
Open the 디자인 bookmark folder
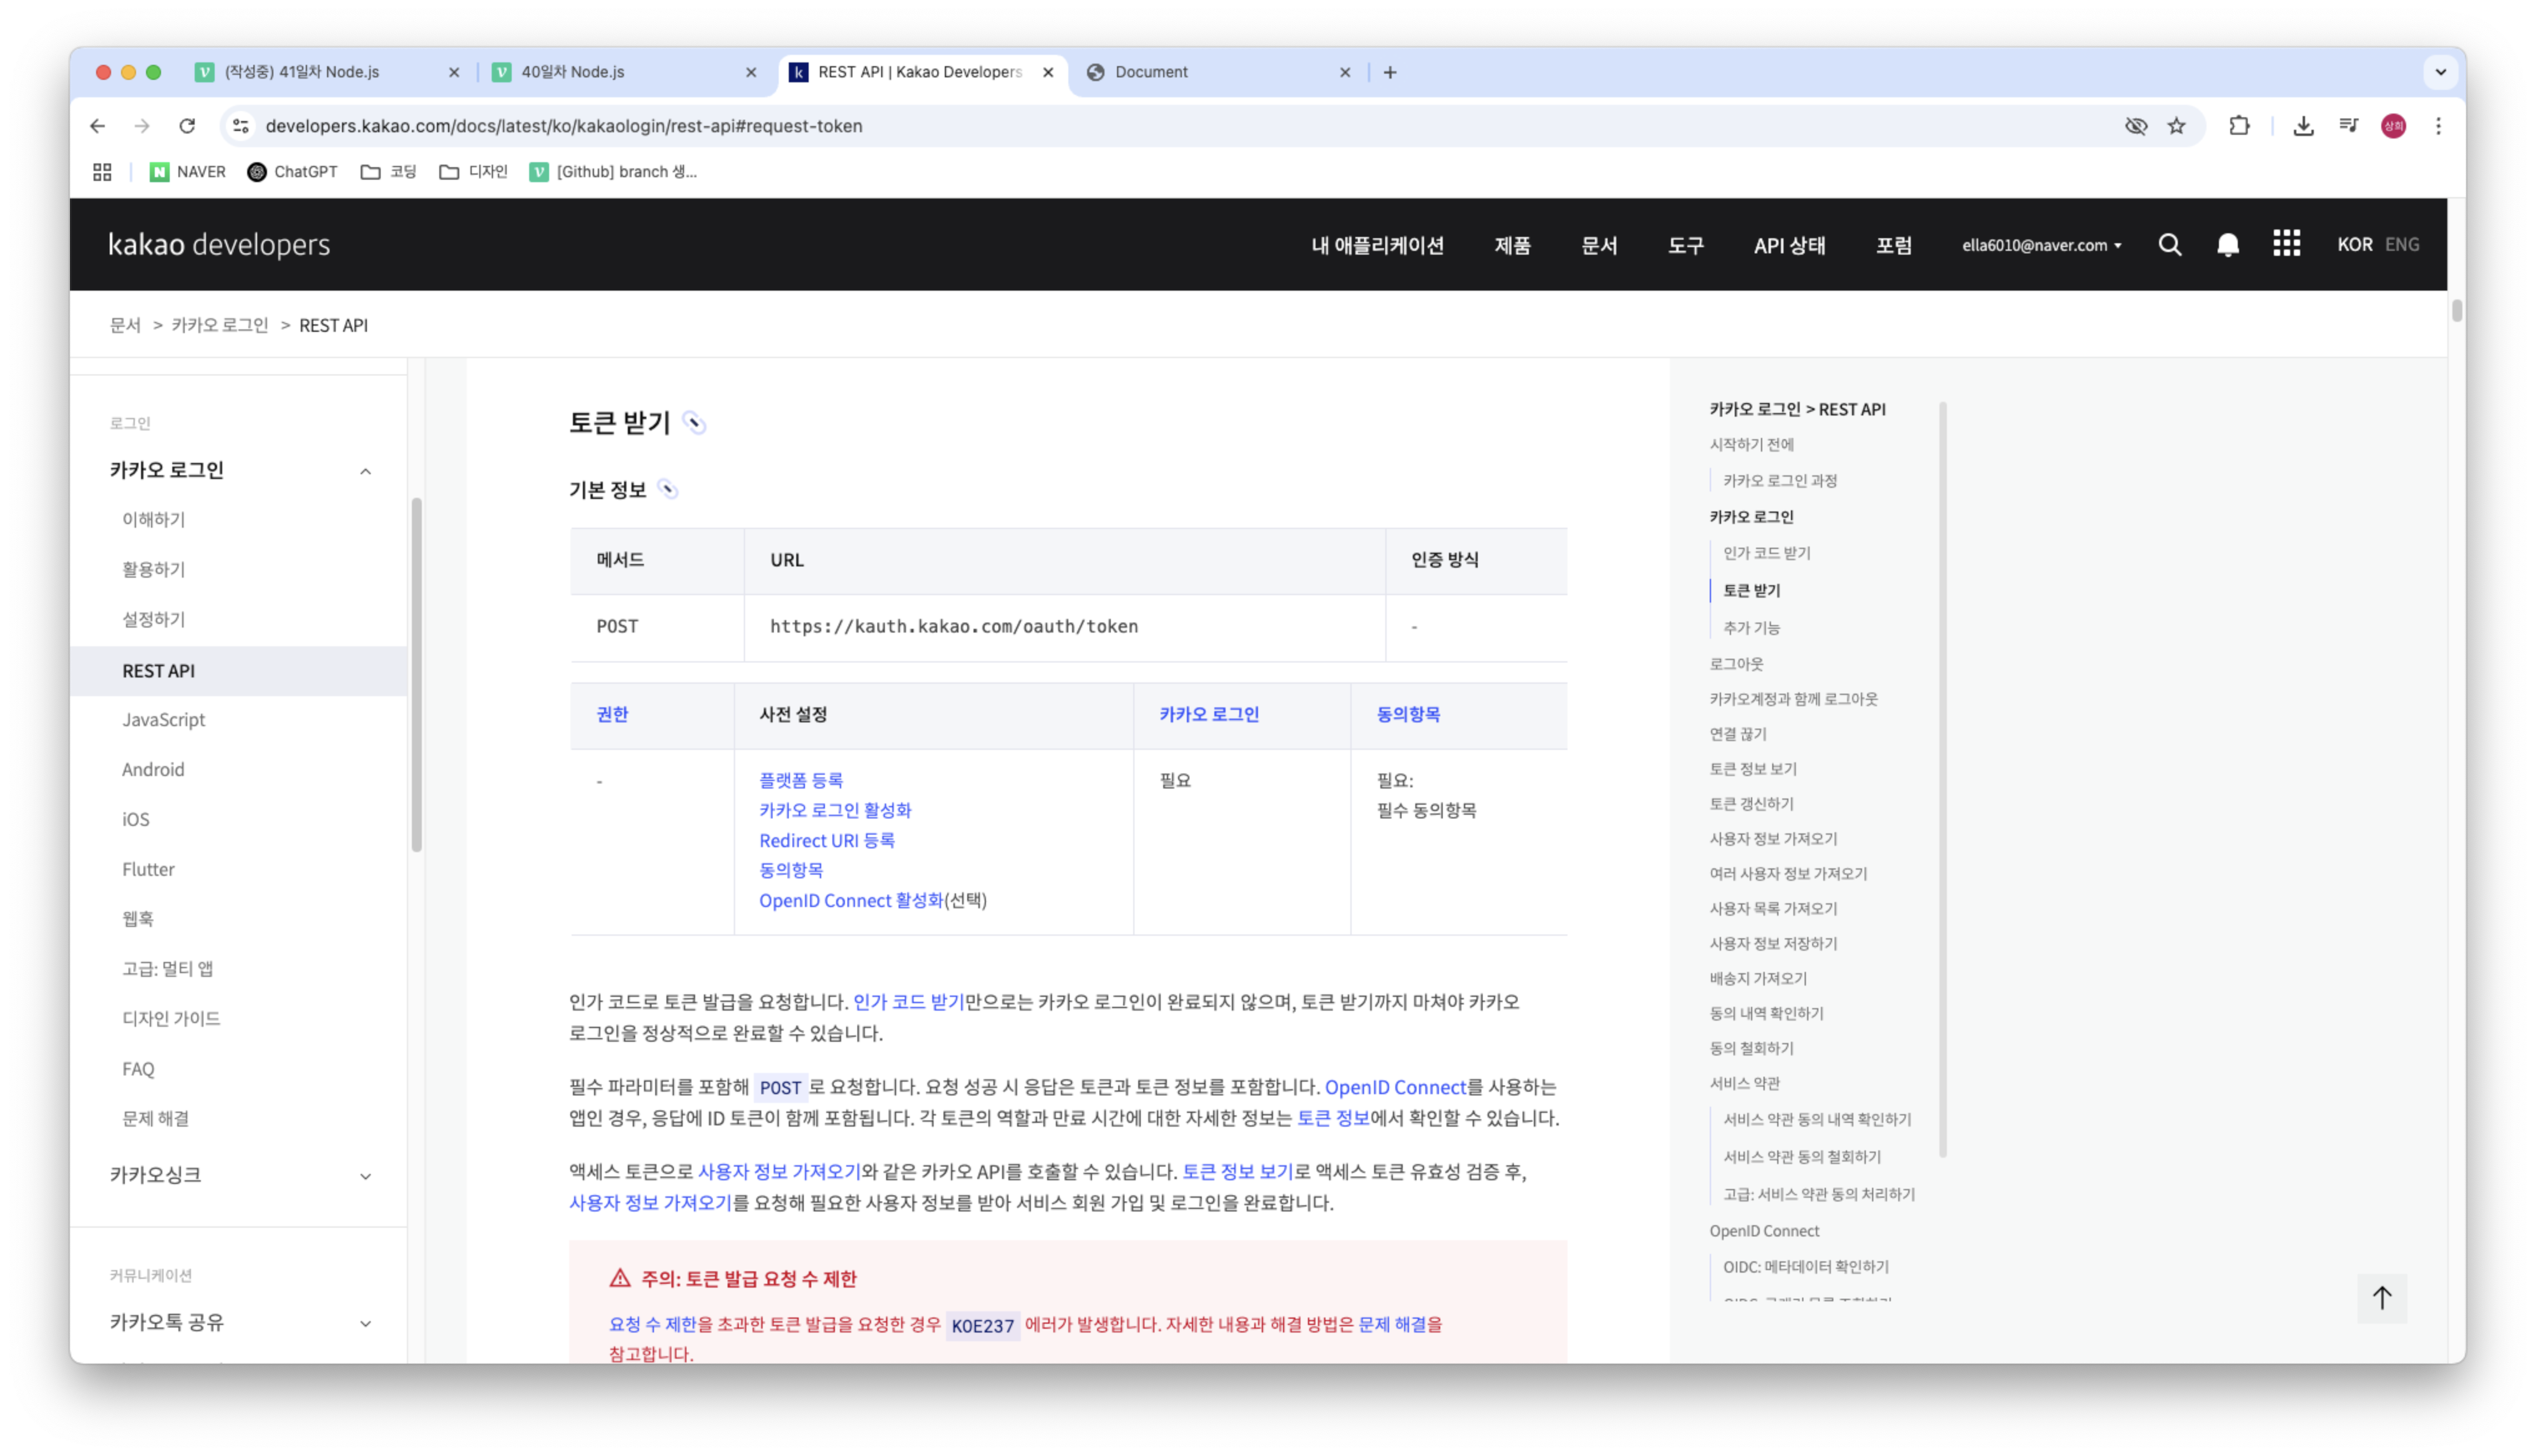(473, 172)
